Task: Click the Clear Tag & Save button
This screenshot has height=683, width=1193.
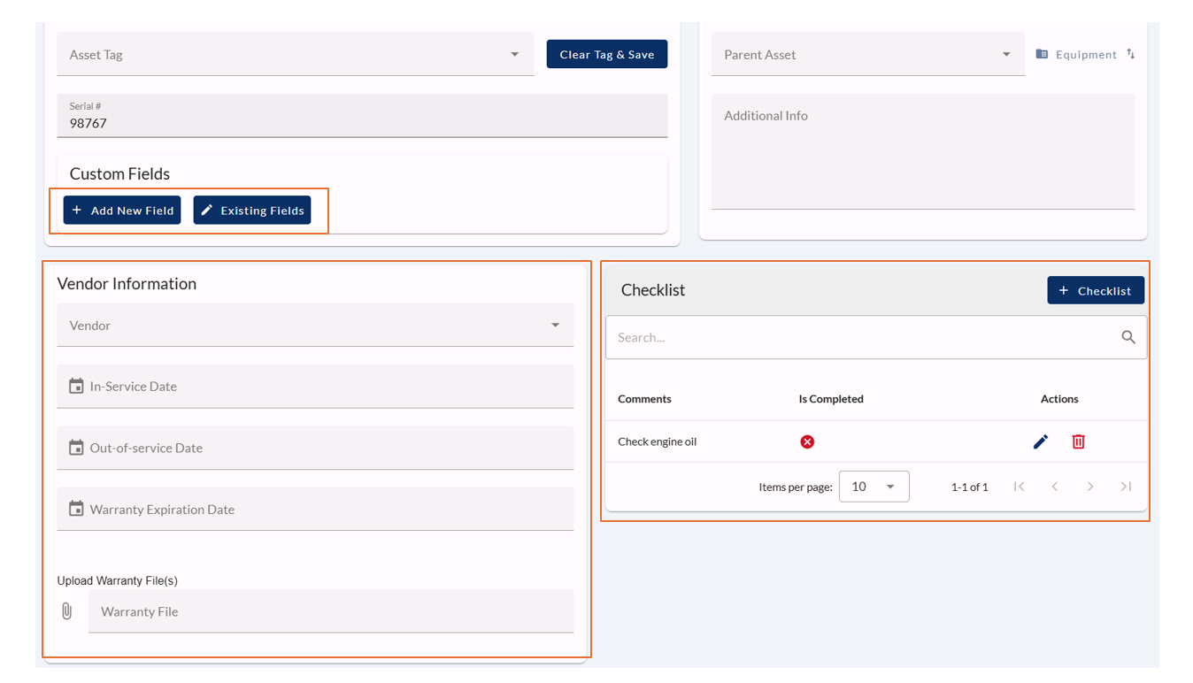Action: [606, 54]
